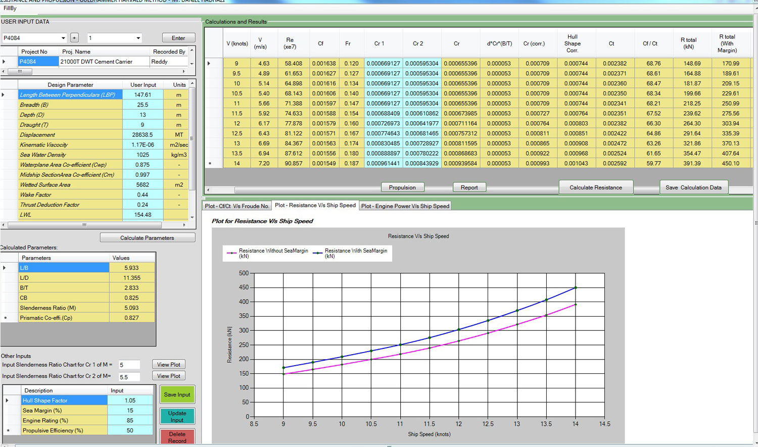Open Plot - Engine Power V/s Ship Speed tab

405,206
